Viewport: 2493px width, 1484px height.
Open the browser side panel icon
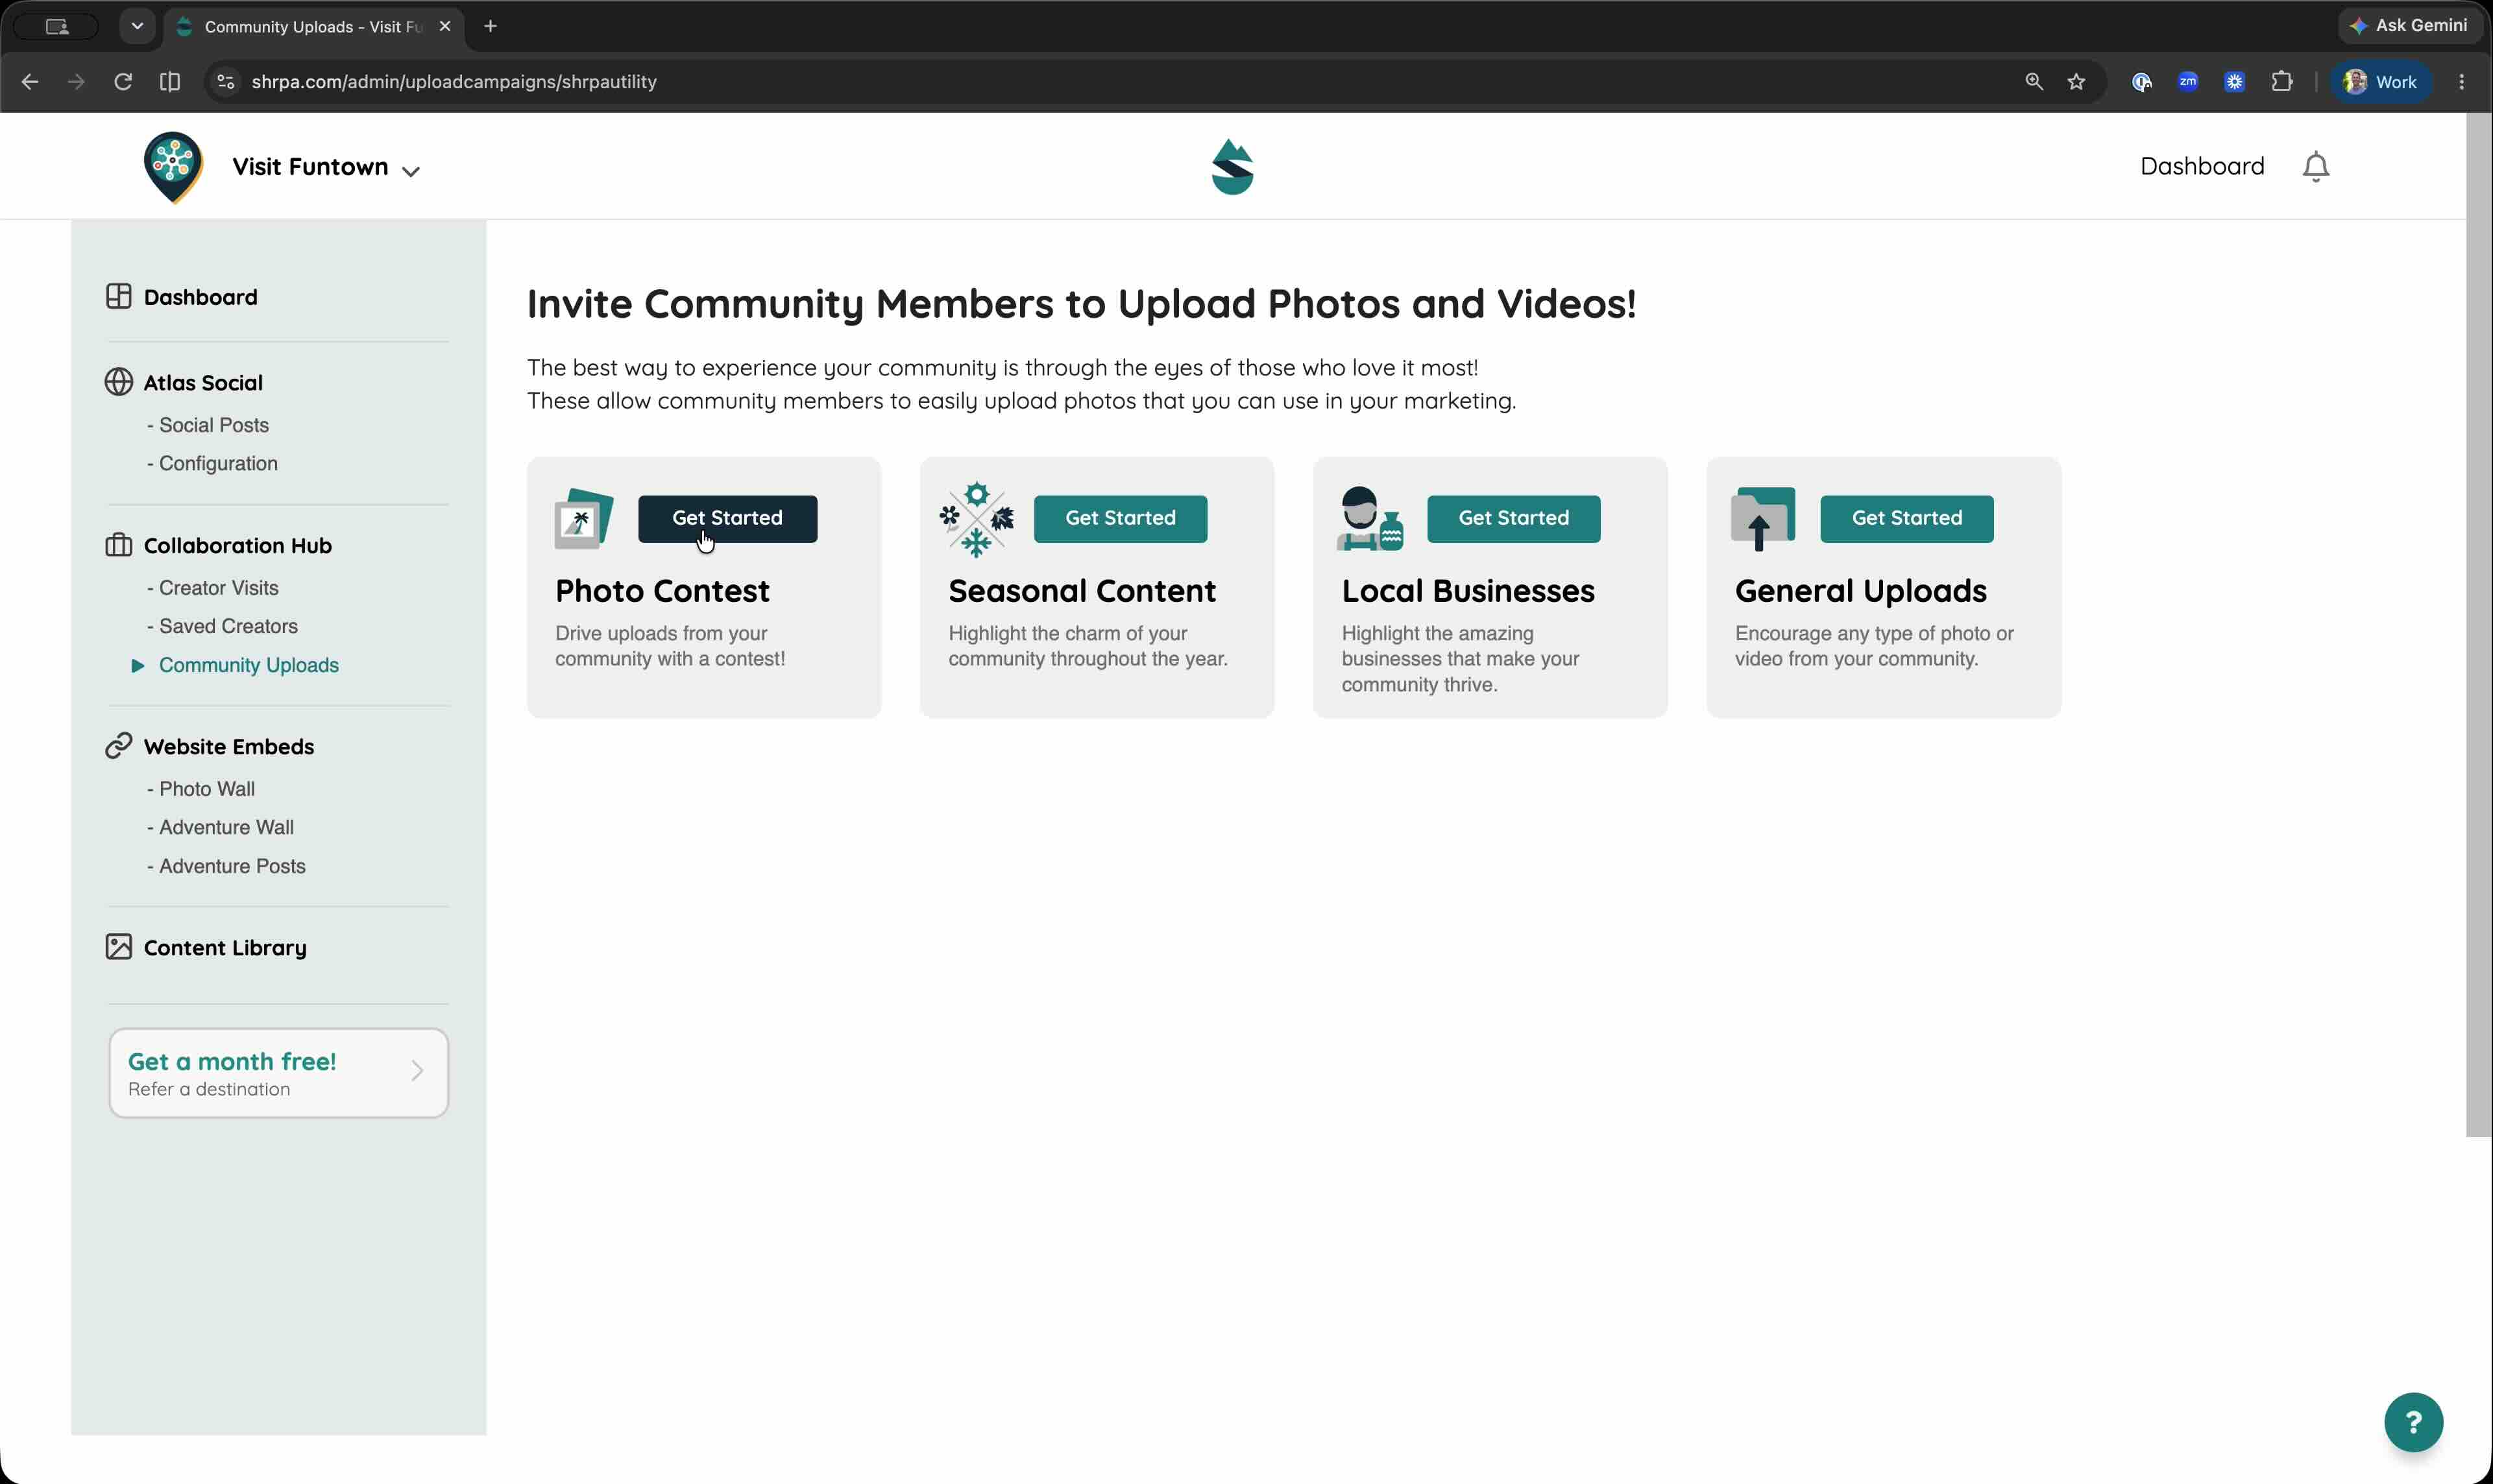click(170, 82)
